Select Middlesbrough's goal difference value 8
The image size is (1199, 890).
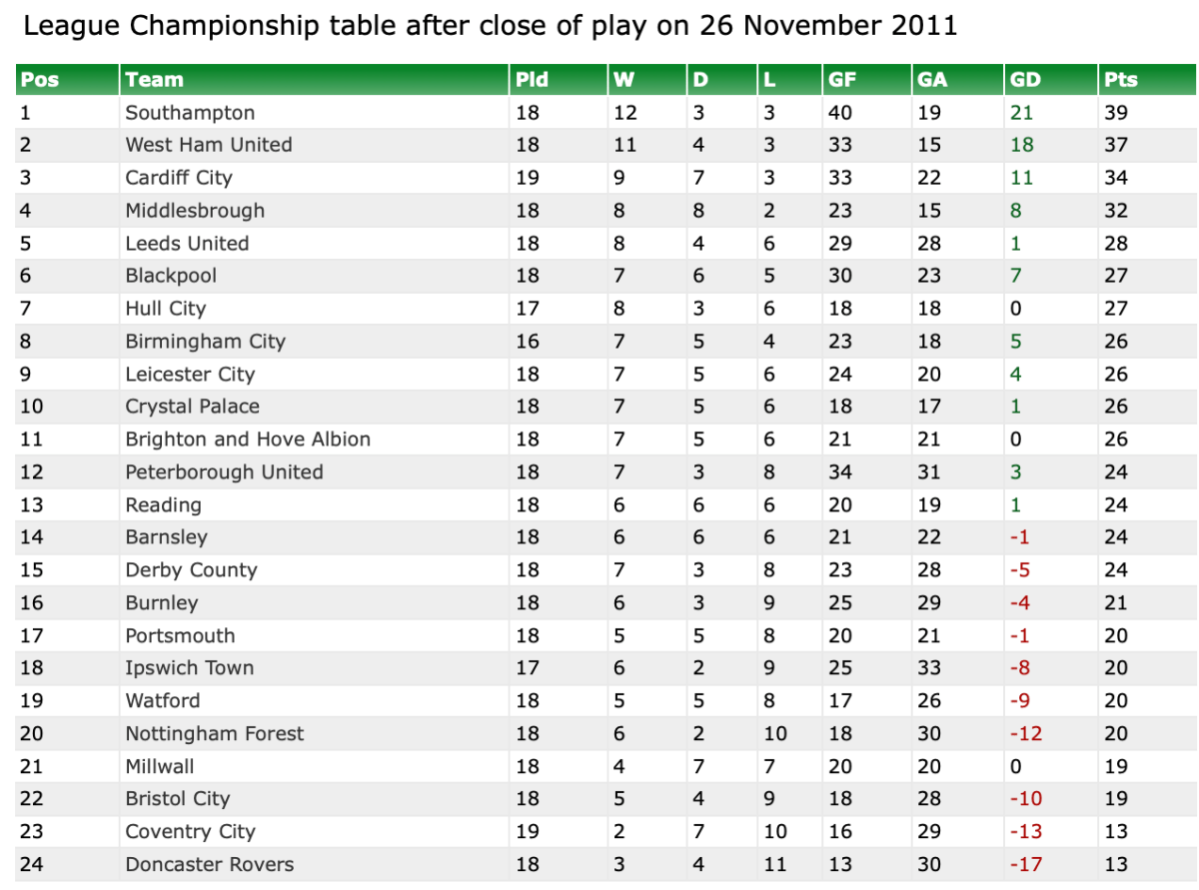coord(1016,211)
